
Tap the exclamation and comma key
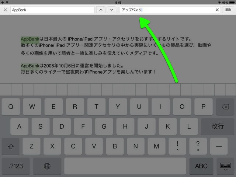tap(177, 146)
